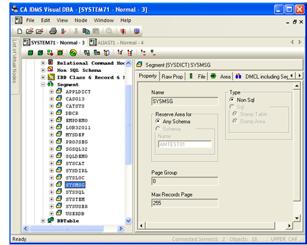Screen dimensions: 307x245
Task: Click the APPLDICT segment icon
Action: (59, 91)
